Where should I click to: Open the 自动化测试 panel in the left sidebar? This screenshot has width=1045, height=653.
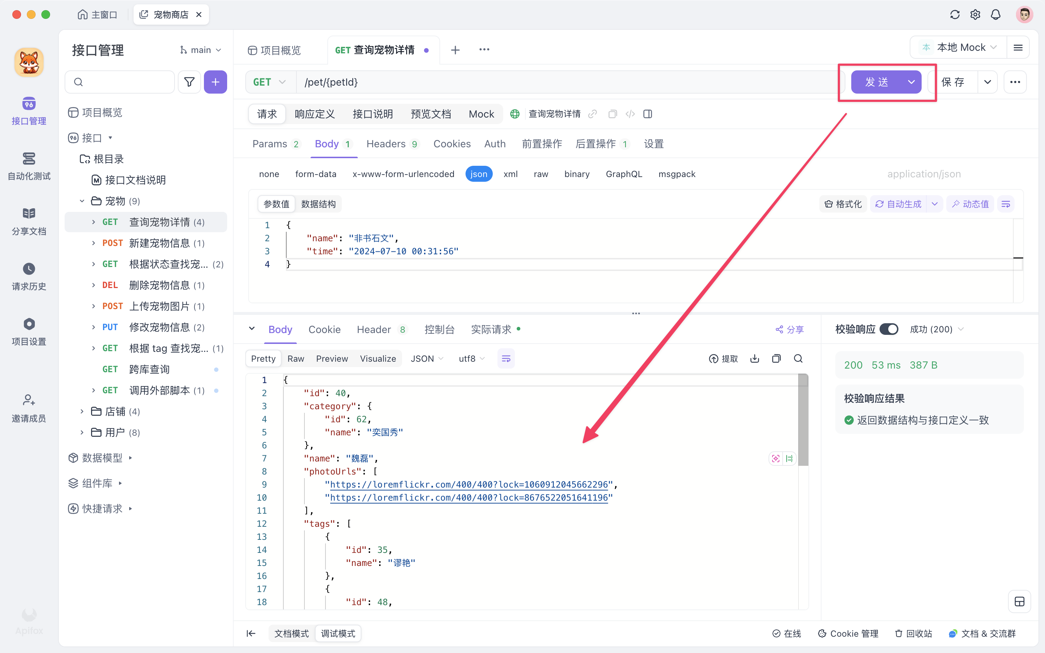click(x=29, y=166)
